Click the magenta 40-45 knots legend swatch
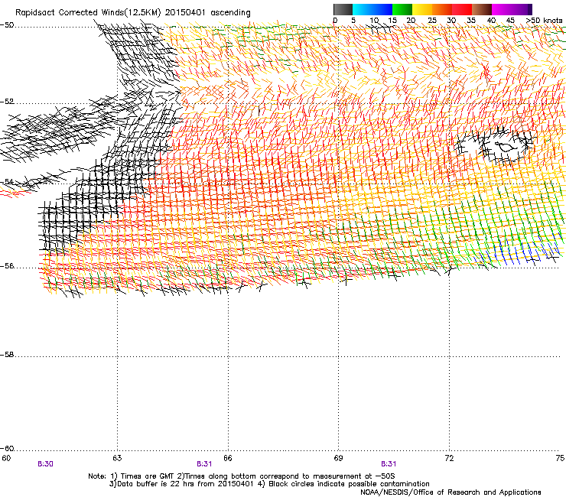 [502, 9]
